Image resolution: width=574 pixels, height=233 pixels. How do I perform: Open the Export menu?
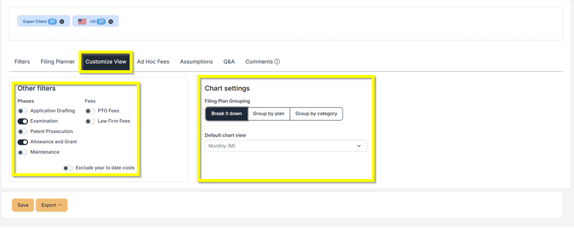(51, 205)
